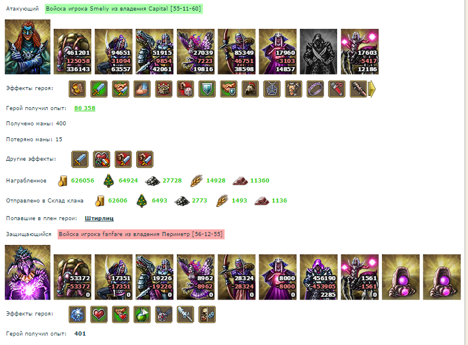Select the green sword effect icon
Image resolution: width=468 pixels, height=345 pixels.
click(x=99, y=89)
